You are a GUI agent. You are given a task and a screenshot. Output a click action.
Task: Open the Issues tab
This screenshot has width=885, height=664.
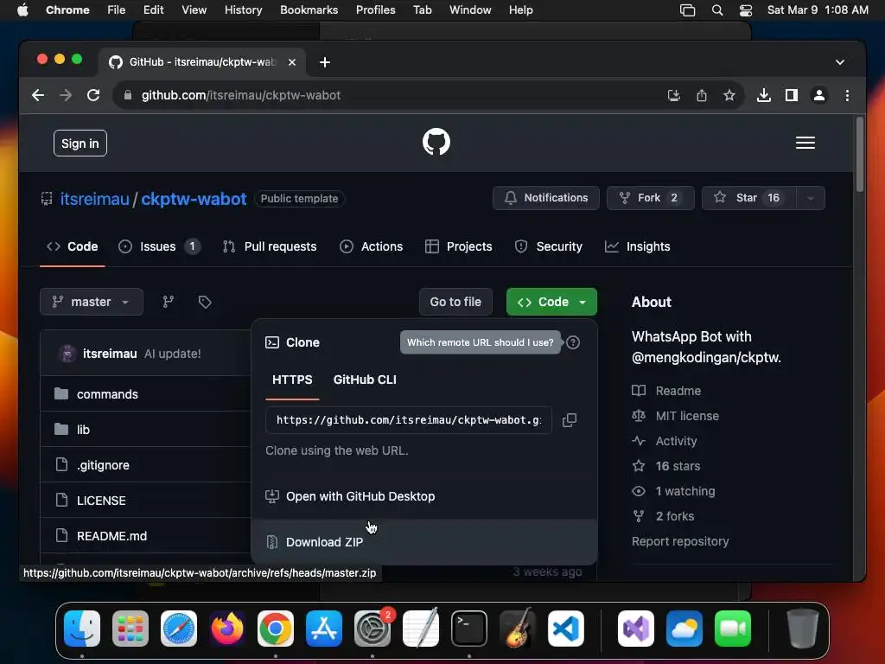pos(159,246)
